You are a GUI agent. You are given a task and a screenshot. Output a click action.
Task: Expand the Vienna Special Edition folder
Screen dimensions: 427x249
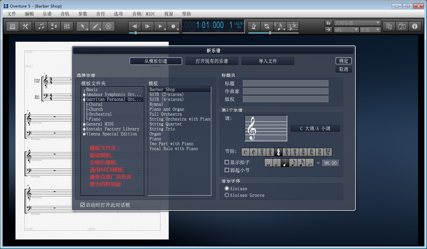tap(84, 134)
